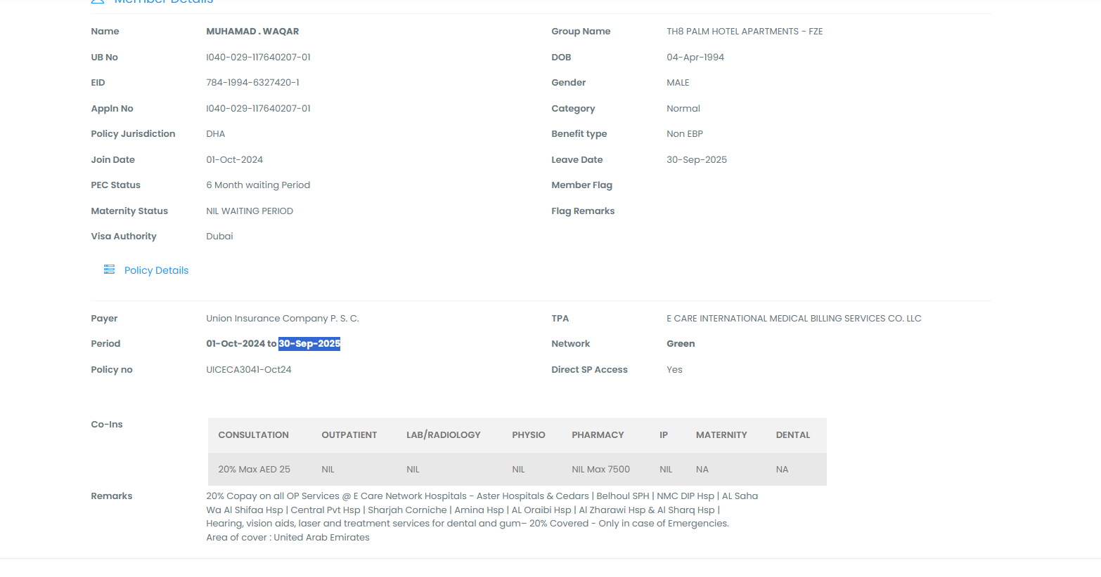Click the UB No value I040-029-117640207-01
The height and width of the screenshot is (577, 1101).
[258, 58]
